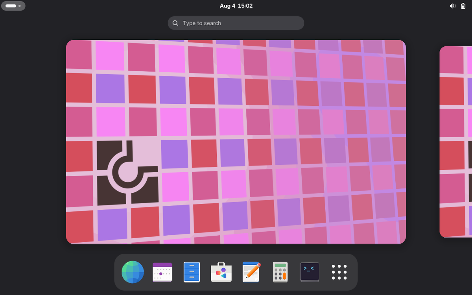Launch the Software store in the dock
The height and width of the screenshot is (295, 472).
click(221, 272)
